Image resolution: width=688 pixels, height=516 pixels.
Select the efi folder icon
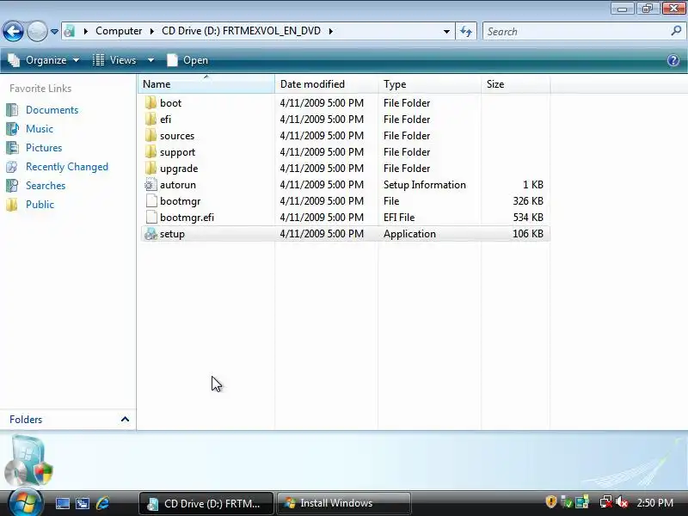click(x=150, y=119)
